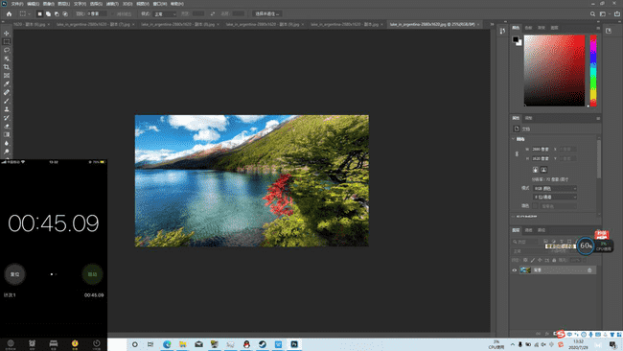
Task: Click the Background layer thumbnail
Action: point(525,270)
